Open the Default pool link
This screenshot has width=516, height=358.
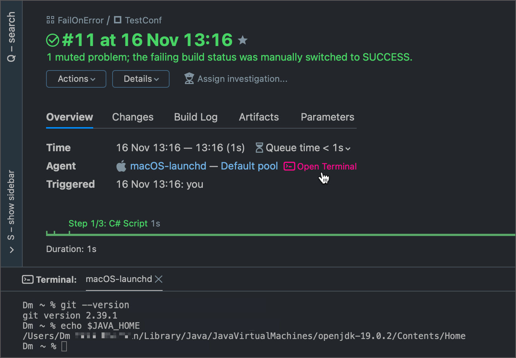pos(249,166)
